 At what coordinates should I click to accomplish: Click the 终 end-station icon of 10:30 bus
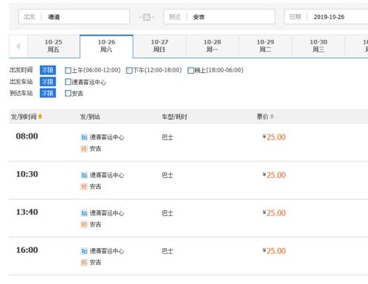coord(84,187)
